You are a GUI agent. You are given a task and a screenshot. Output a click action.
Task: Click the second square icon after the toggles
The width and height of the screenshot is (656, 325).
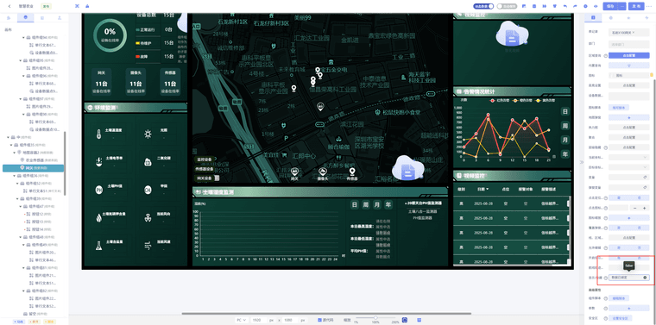(x=534, y=6)
